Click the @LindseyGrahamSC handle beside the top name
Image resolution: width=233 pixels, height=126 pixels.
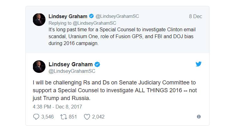tap(117, 16)
